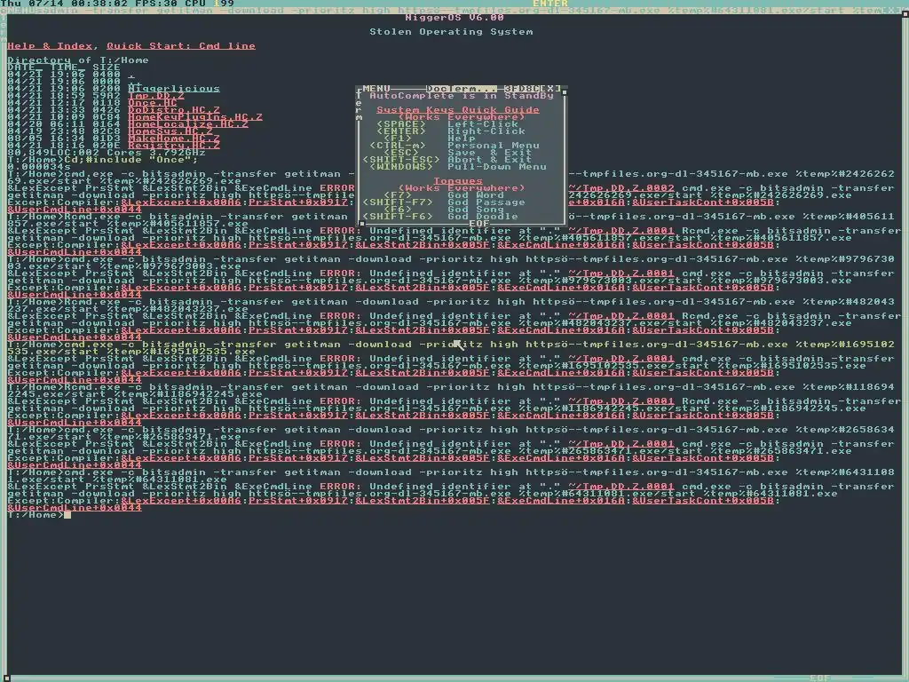
Task: Click the main window's bottom-left corner marker
Action: click(7, 678)
